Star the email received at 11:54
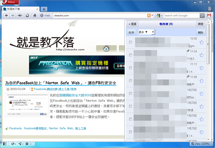This screenshot has height=148, width=215. pyautogui.click(x=201, y=55)
